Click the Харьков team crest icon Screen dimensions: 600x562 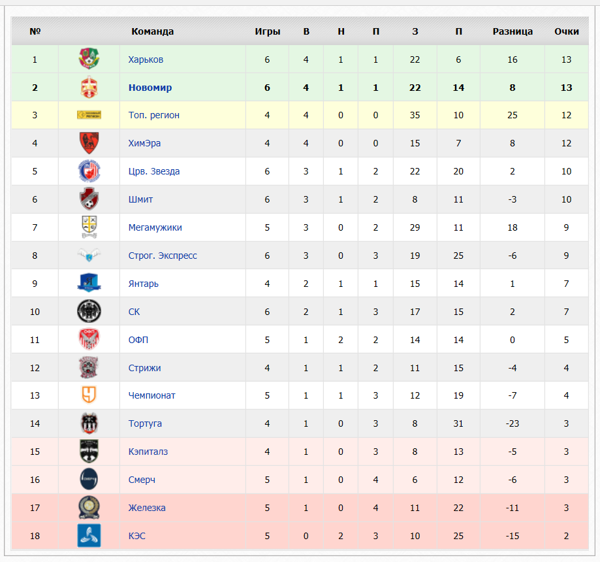(x=89, y=59)
